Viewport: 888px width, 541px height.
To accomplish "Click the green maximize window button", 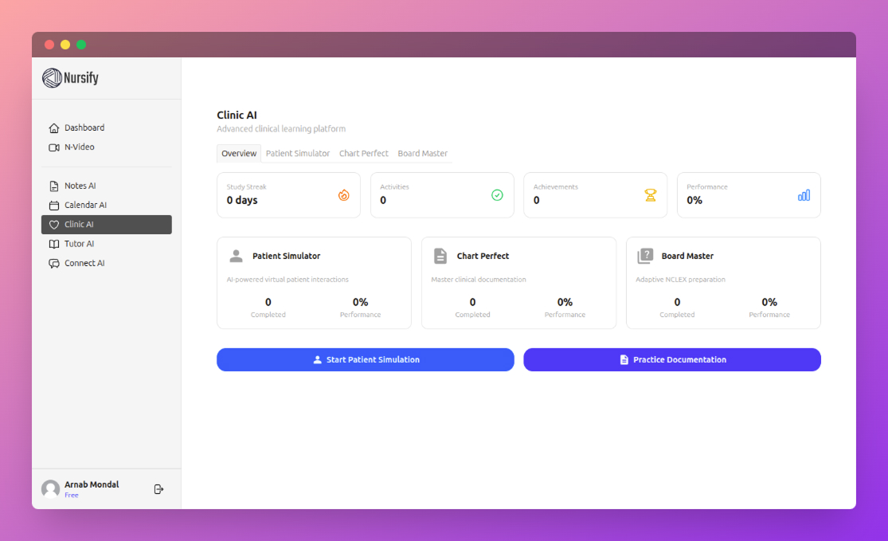I will (81, 45).
